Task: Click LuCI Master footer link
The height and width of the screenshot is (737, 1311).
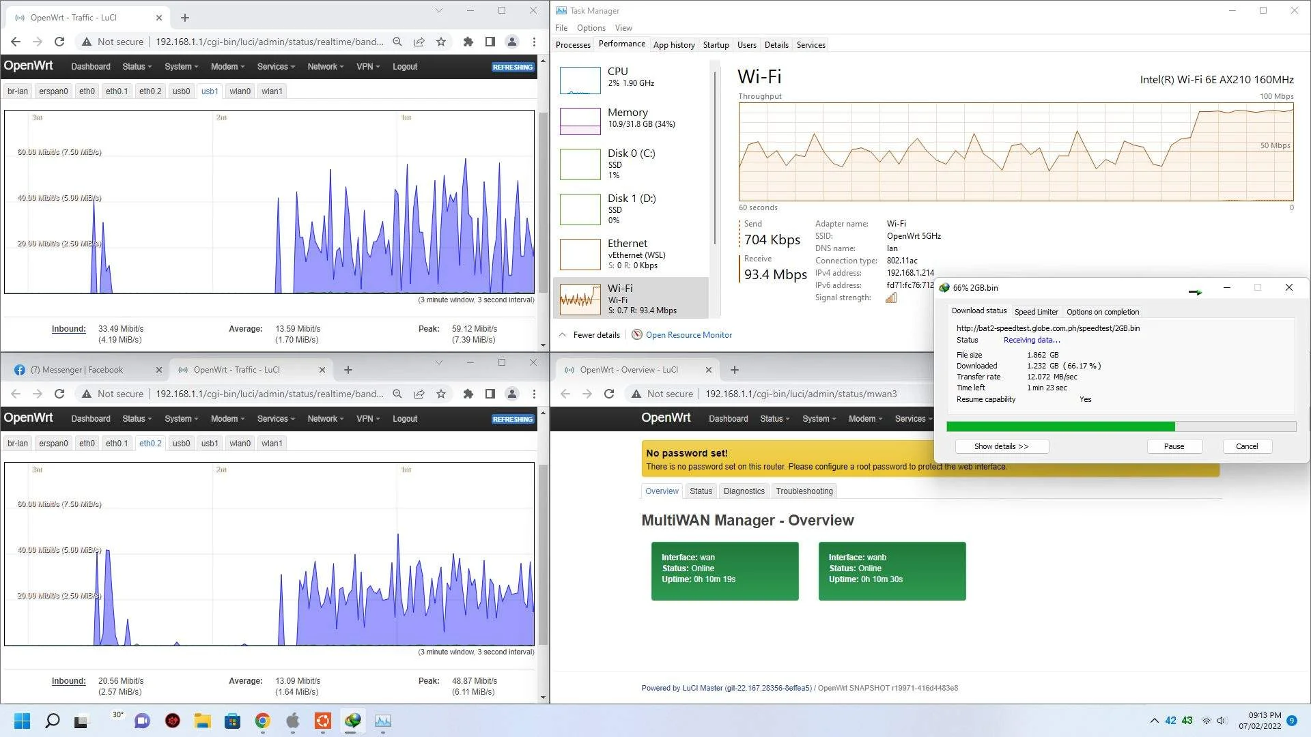Action: click(726, 688)
